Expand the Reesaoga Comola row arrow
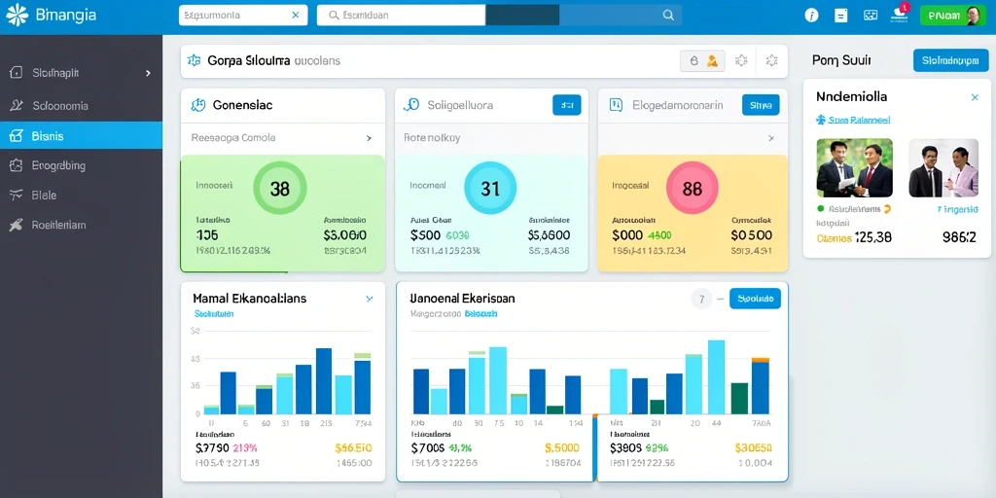 [369, 137]
